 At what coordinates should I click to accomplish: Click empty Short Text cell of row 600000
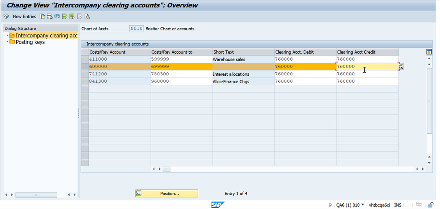click(x=244, y=67)
